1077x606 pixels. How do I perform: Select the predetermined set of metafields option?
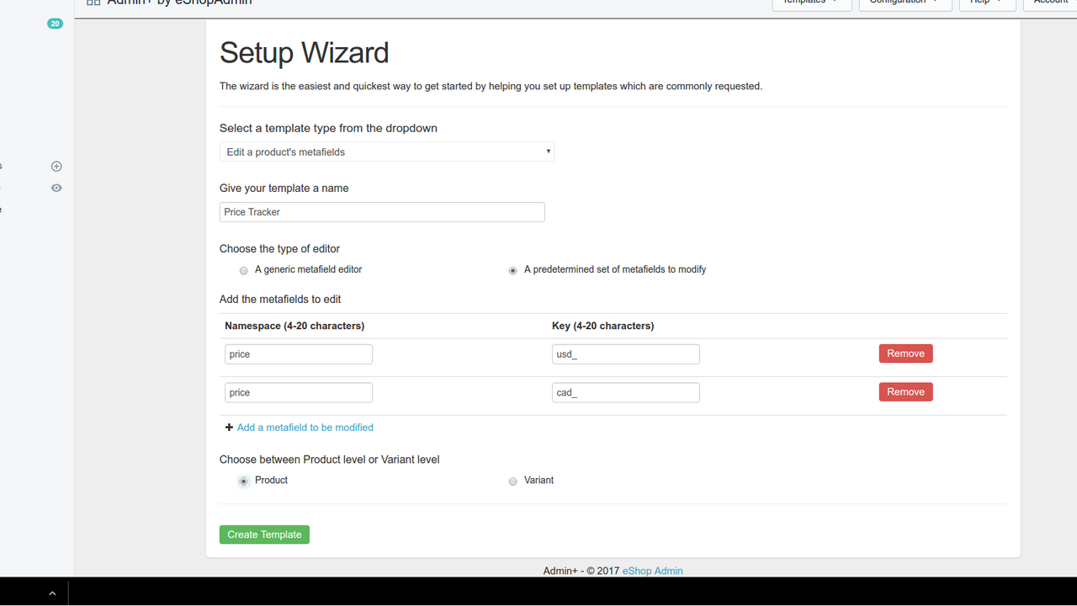point(512,270)
